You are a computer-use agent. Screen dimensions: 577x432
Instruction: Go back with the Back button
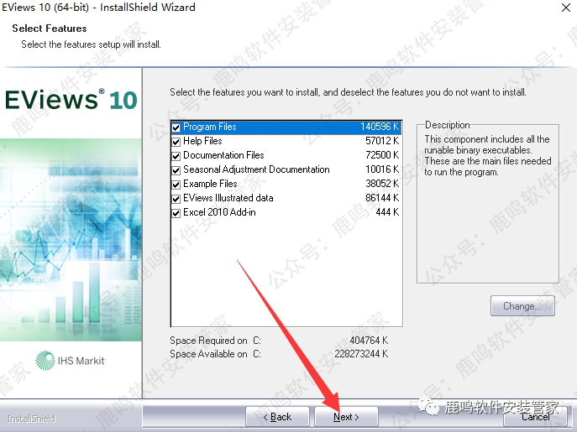pos(277,417)
